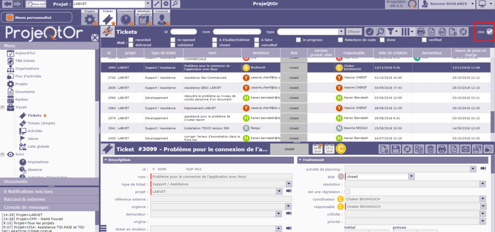Save ticket #3099 with floppy disk icon
Image resolution: width=495 pixels, height=232 pixels.
pyautogui.click(x=396, y=149)
